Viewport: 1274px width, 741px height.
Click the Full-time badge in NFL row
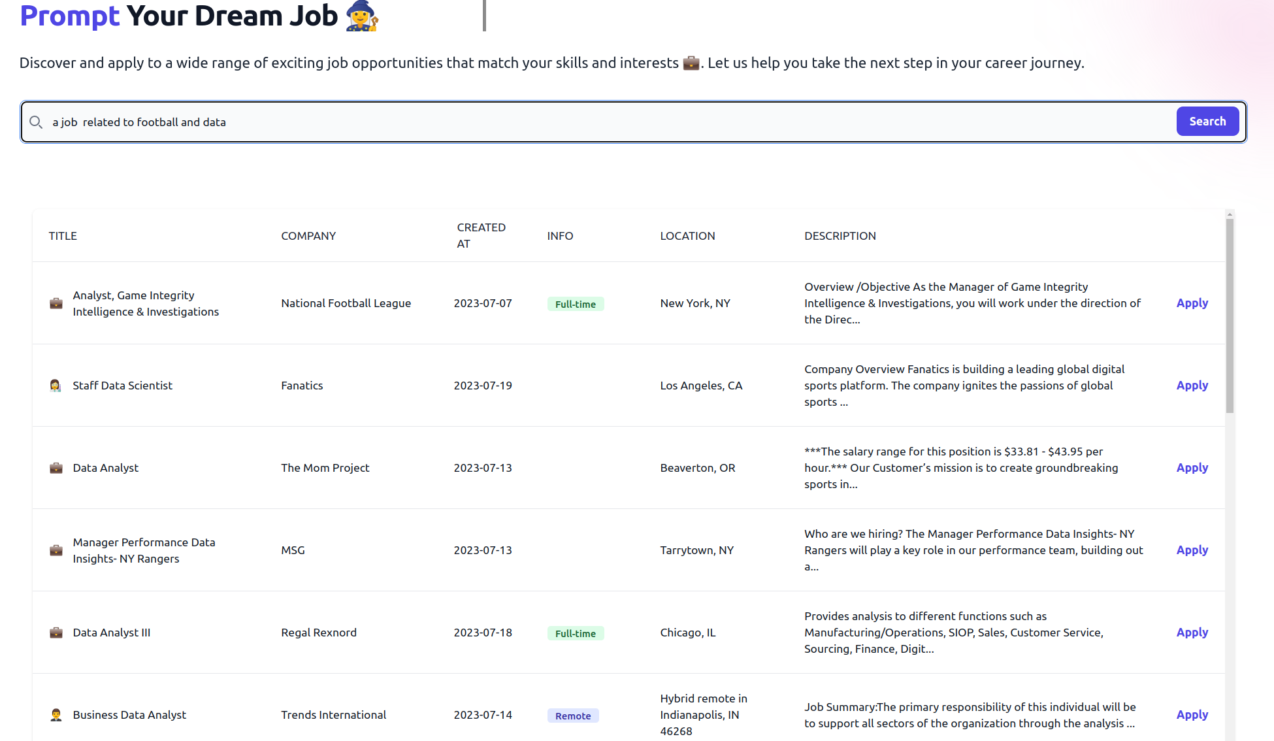tap(575, 304)
